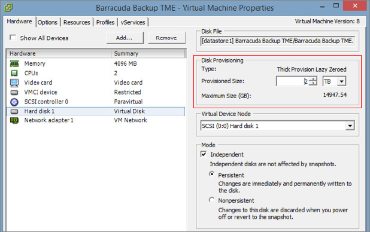Increase provisioned size with up arrow
Image resolution: width=370 pixels, height=232 pixels.
[313, 79]
